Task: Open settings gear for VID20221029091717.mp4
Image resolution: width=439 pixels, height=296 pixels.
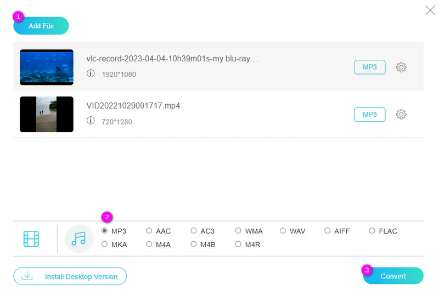Action: pos(401,115)
